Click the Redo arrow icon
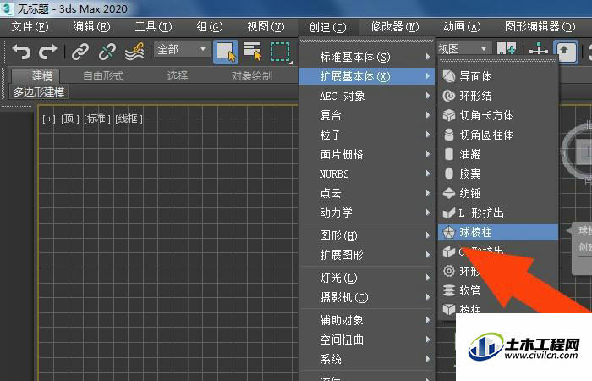 pos(48,52)
